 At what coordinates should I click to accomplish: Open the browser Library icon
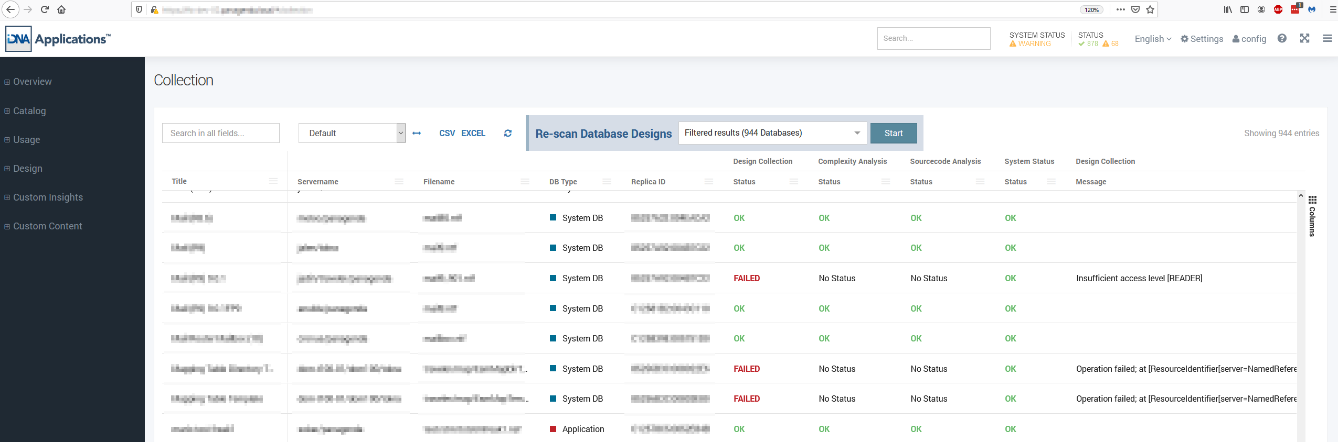coord(1228,9)
